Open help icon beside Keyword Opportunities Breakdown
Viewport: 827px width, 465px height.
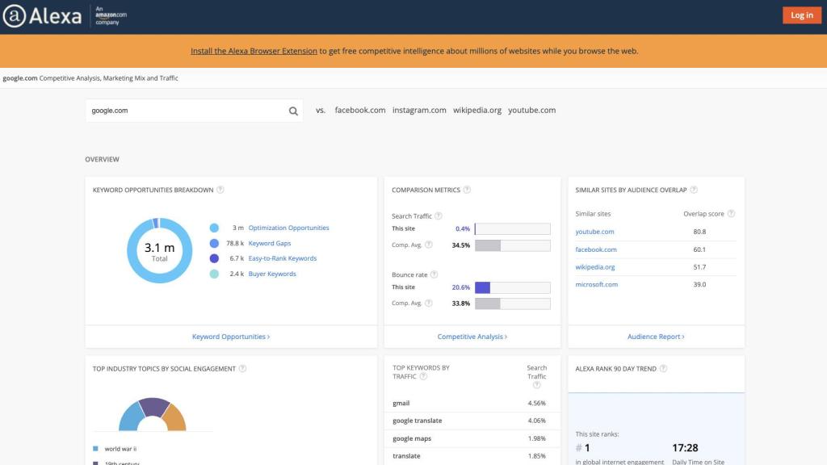(x=220, y=191)
